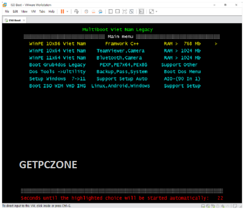
Task: Select WinPE 11x64 Viet Nam boot entry
Action: (57, 58)
